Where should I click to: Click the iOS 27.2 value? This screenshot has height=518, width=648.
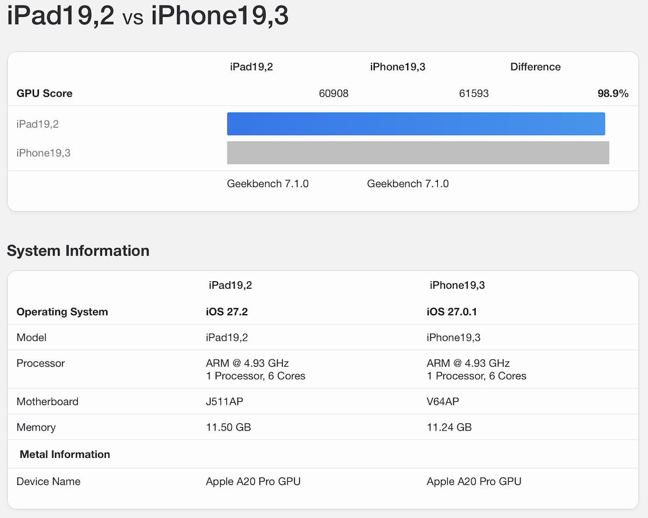(x=227, y=312)
